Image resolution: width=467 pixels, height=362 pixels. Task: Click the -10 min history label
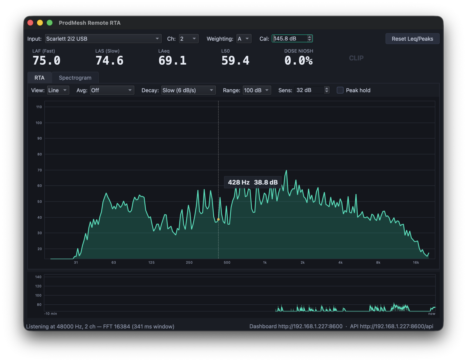point(50,314)
